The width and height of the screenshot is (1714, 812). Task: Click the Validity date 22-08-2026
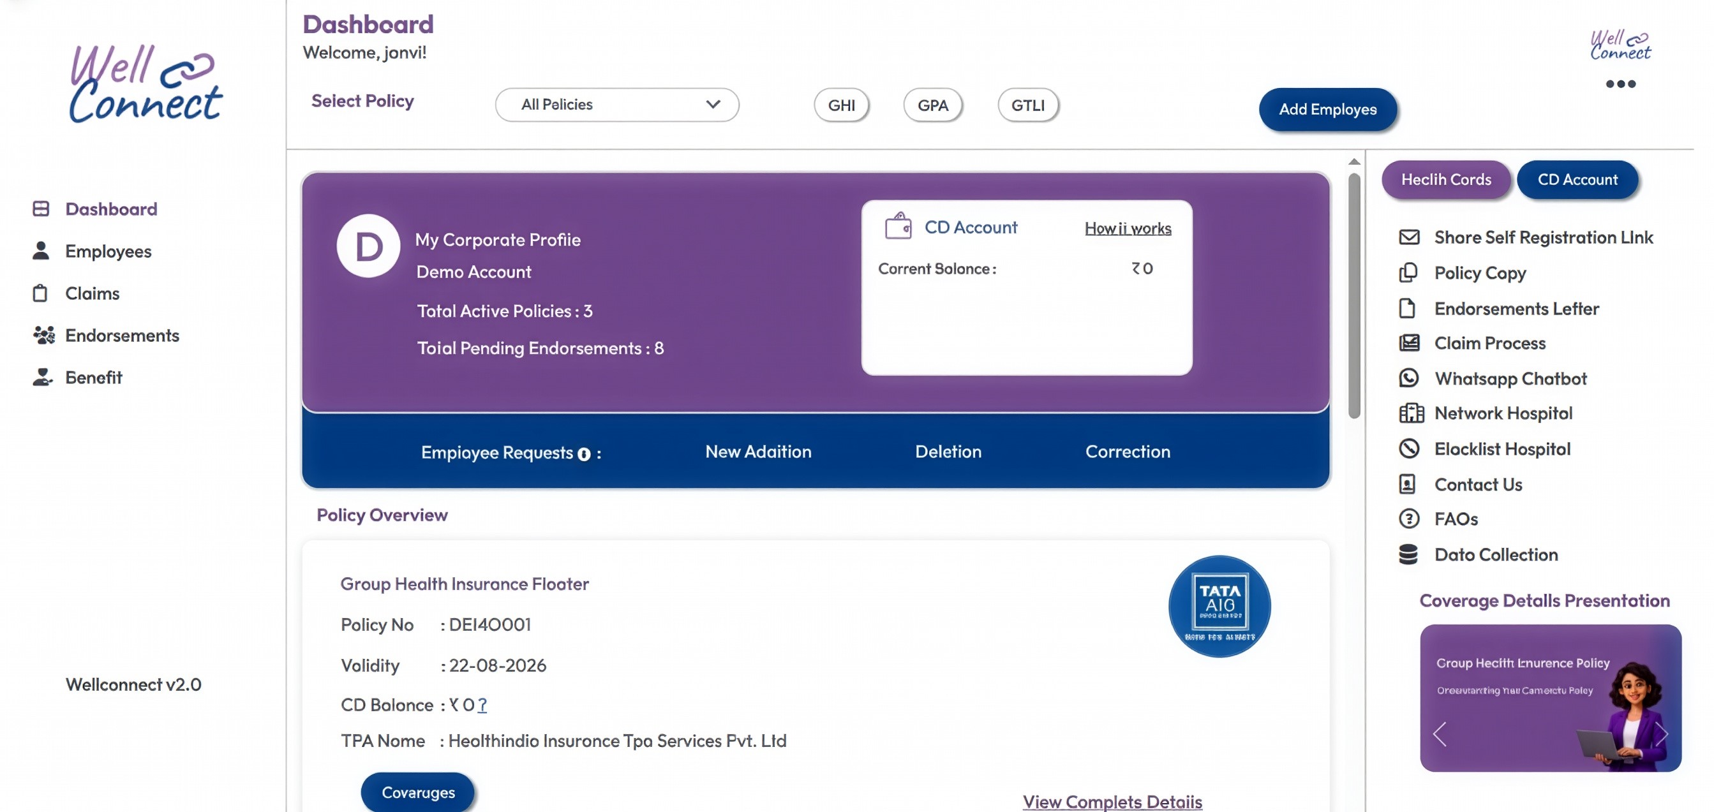click(x=498, y=665)
